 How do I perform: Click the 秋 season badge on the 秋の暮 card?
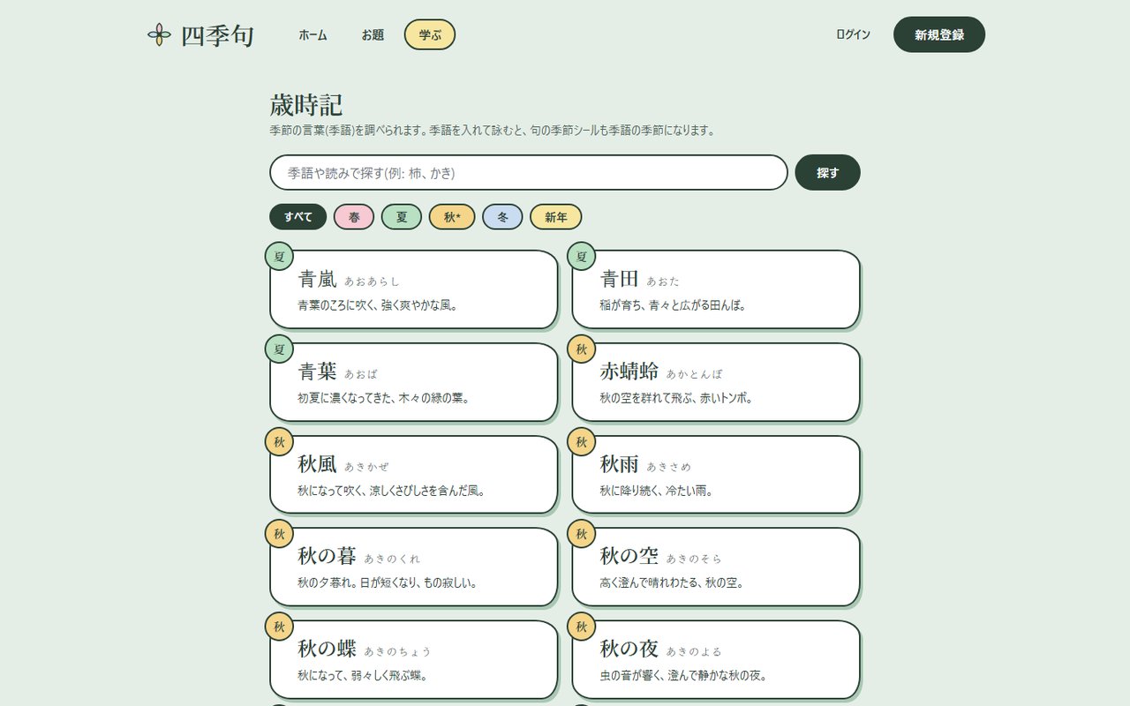point(280,534)
